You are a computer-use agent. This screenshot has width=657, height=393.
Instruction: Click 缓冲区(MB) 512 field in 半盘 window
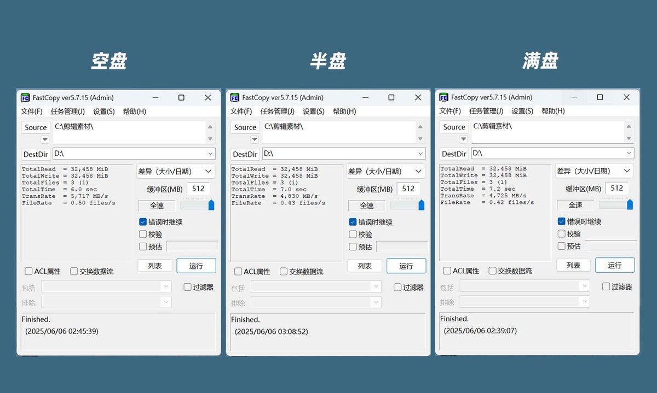408,189
